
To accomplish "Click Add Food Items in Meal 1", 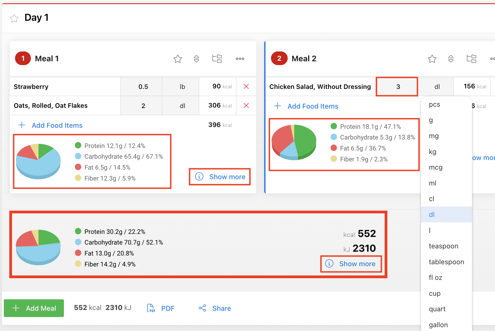I will click(x=57, y=125).
